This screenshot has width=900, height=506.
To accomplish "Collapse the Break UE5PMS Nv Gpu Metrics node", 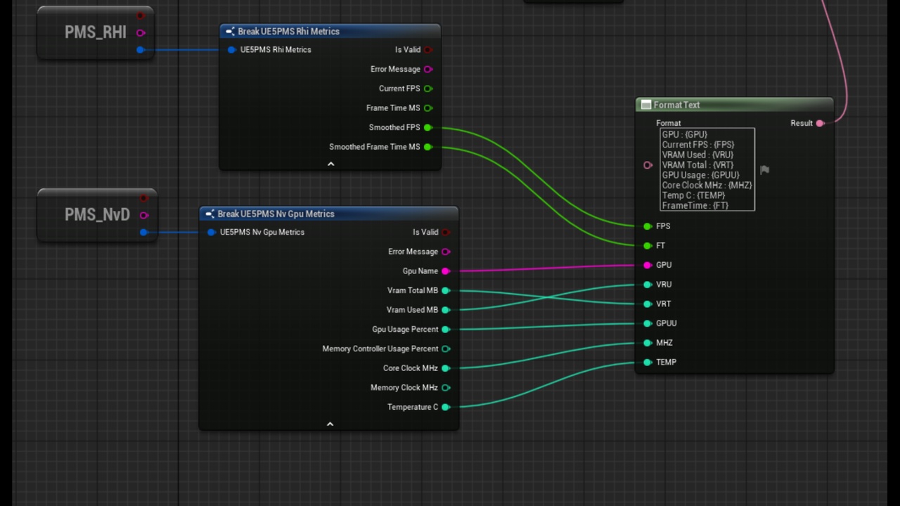I will coord(330,424).
